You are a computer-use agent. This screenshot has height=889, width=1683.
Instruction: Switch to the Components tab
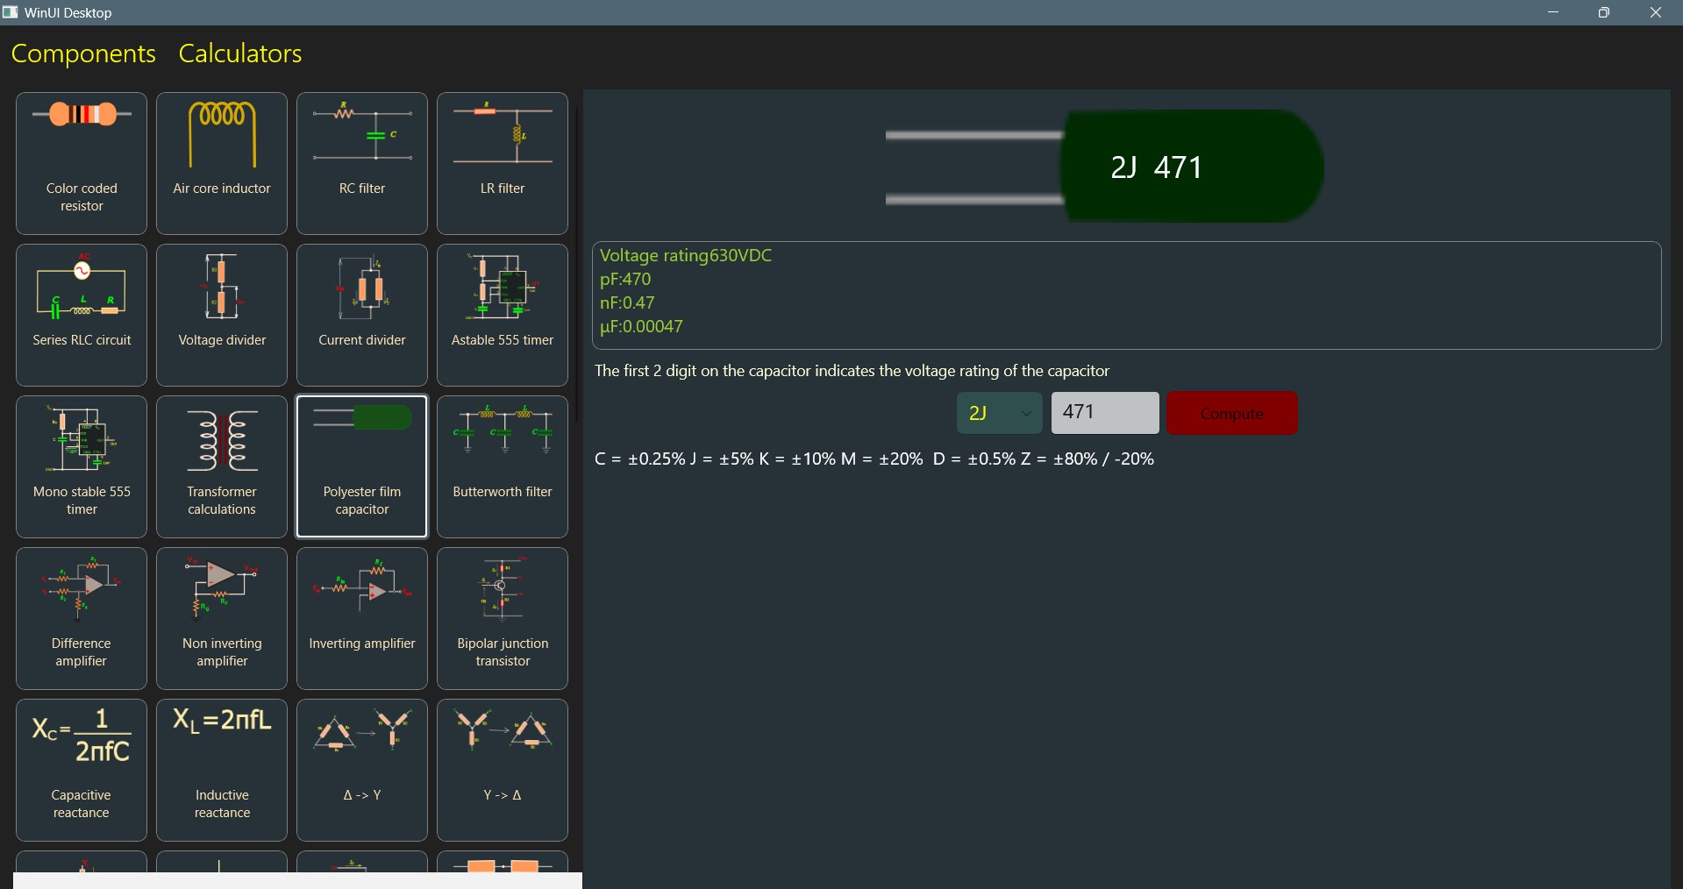click(x=83, y=53)
